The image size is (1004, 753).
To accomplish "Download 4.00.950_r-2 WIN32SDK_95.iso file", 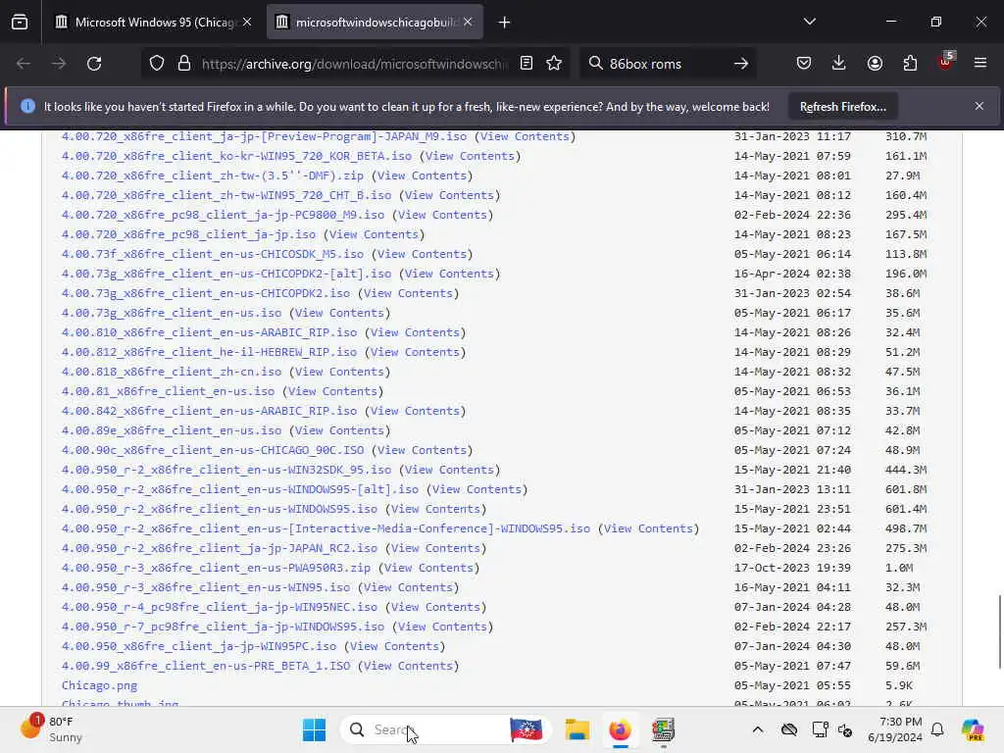I will [x=226, y=470].
